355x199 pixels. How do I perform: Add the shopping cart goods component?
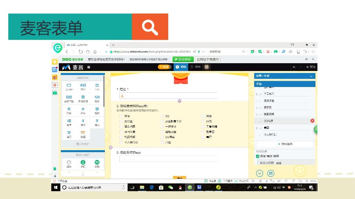(69, 134)
